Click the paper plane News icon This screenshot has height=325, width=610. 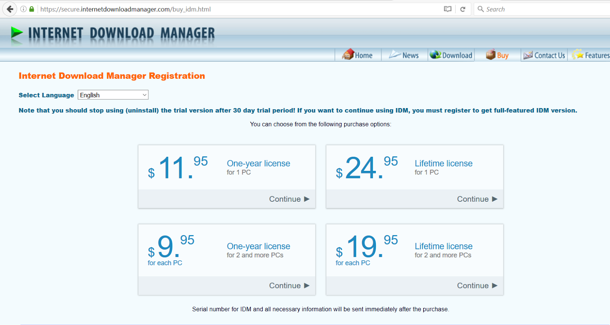[395, 55]
